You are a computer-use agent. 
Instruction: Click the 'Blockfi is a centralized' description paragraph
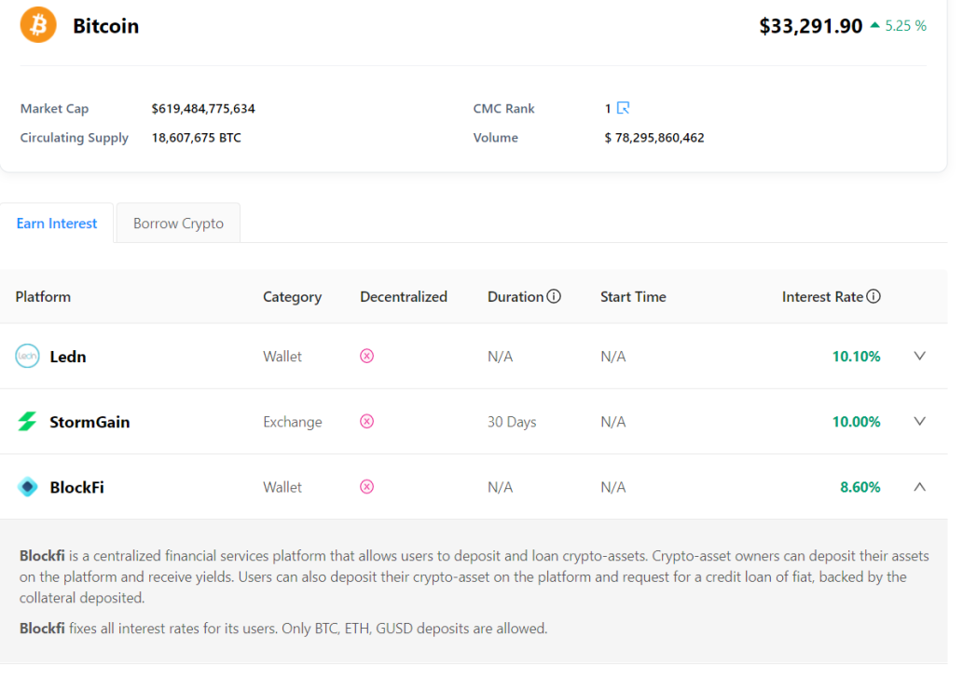click(x=475, y=576)
